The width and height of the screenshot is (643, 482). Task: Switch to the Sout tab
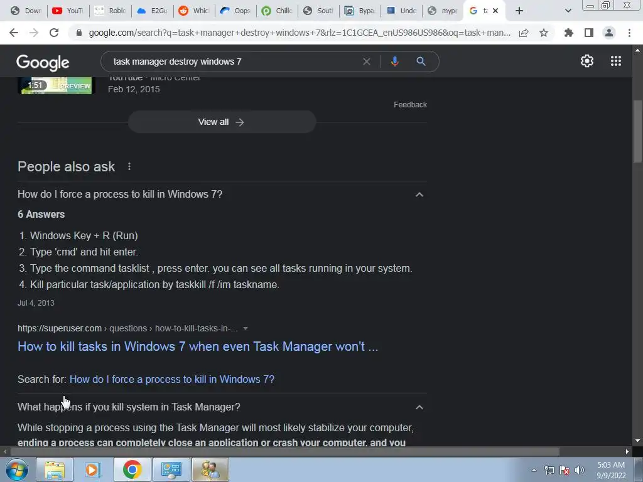pos(318,11)
